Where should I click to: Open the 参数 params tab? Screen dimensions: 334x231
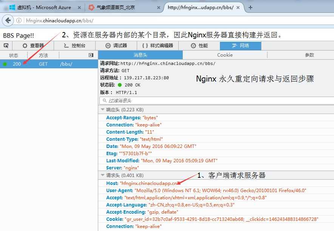(309, 55)
